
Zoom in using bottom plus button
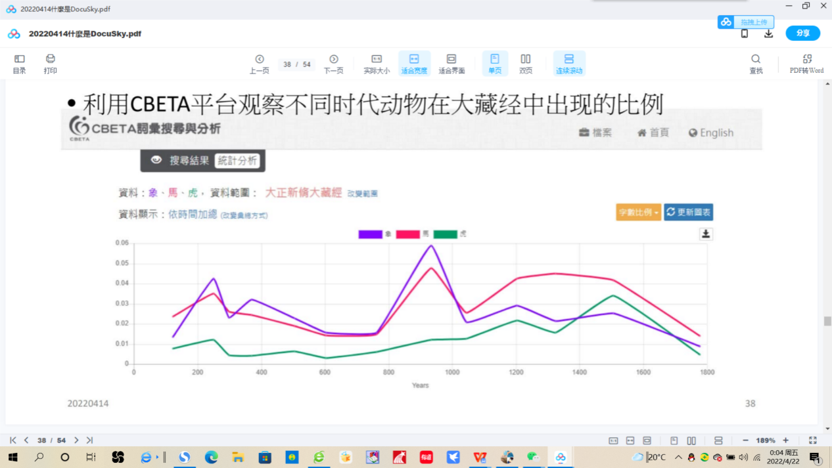click(785, 440)
